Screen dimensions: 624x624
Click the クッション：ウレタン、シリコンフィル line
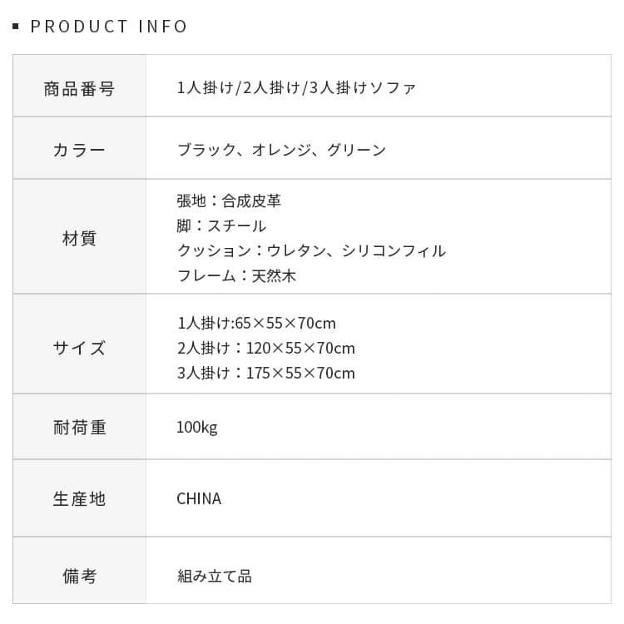311,251
